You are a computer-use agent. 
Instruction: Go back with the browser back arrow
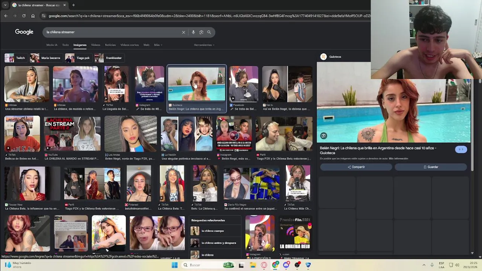[6, 16]
